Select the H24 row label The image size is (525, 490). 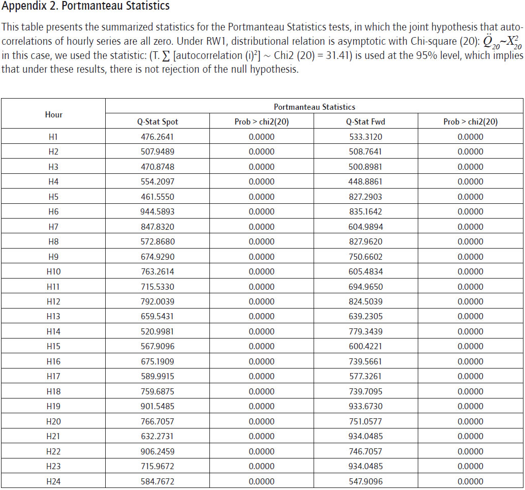tap(53, 481)
